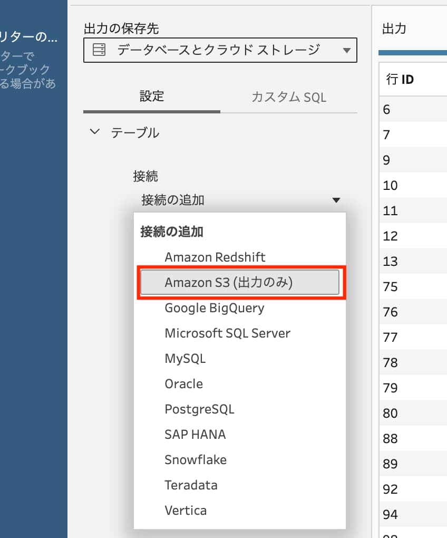Select Vertica connection option

click(x=186, y=511)
